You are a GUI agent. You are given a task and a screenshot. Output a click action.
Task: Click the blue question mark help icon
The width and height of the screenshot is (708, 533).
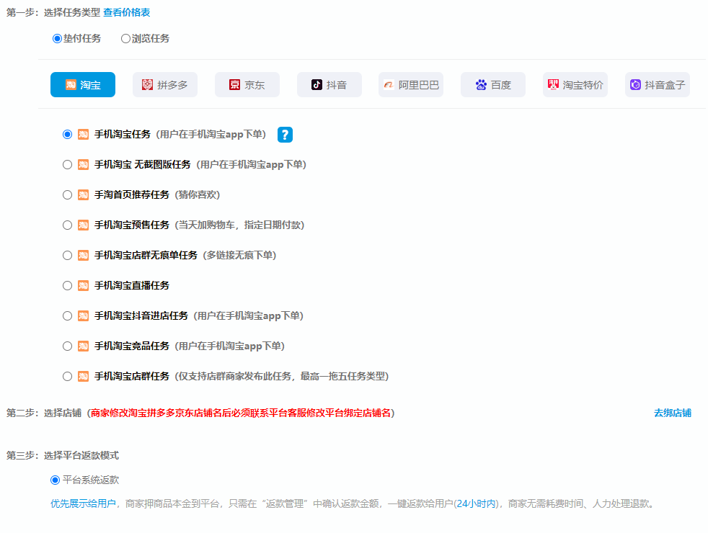[x=285, y=135]
